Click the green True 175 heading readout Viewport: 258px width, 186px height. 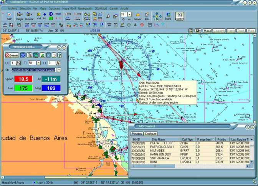point(23,88)
